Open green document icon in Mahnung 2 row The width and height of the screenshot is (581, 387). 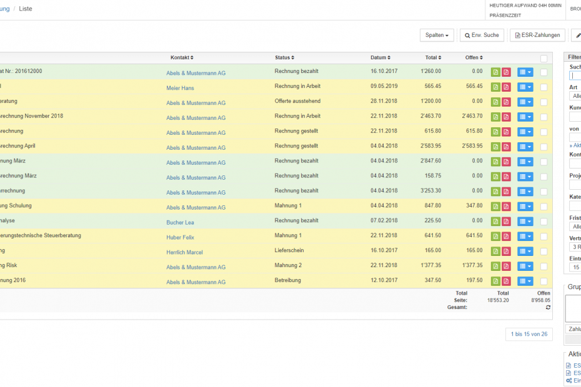[x=495, y=267]
